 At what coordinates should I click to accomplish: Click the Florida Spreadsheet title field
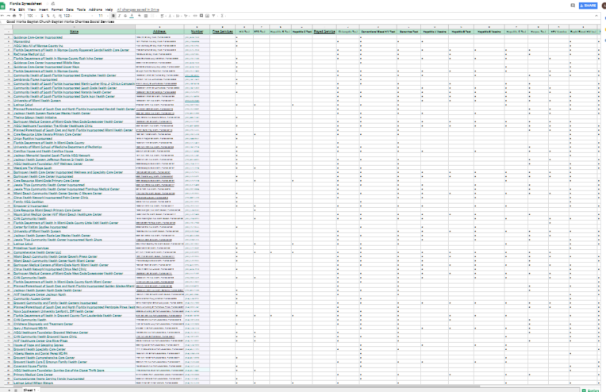25,3
